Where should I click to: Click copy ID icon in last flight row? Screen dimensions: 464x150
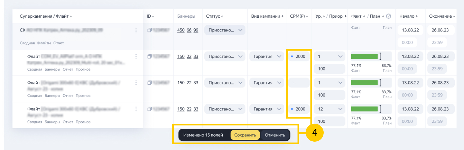pos(149,109)
